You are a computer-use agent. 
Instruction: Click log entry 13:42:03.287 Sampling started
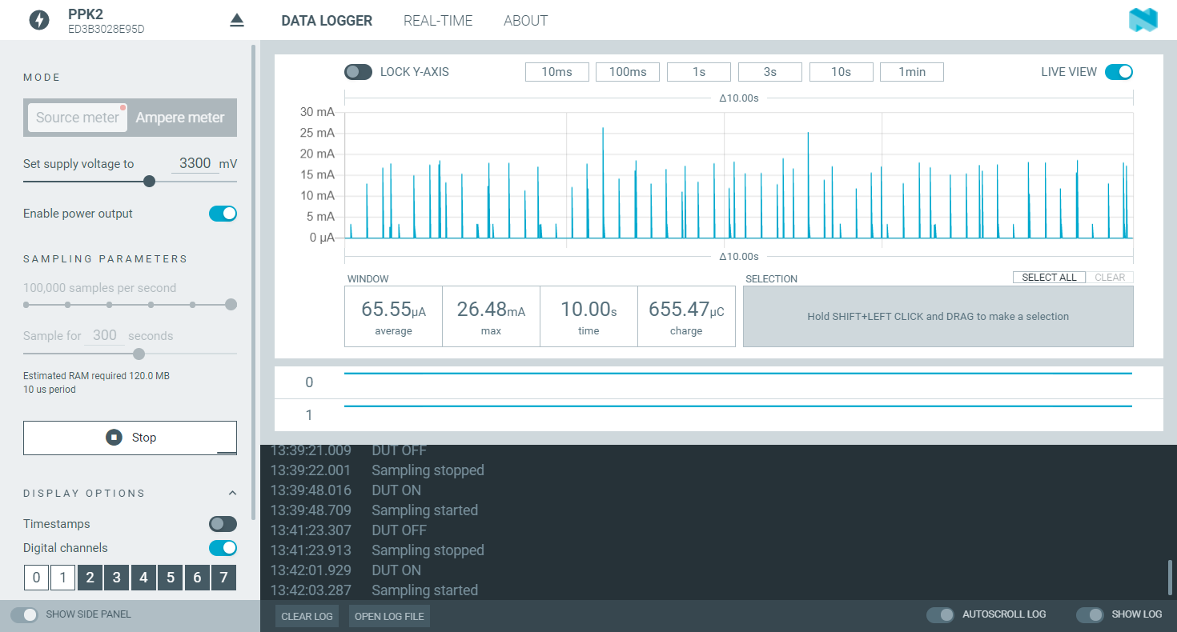[x=374, y=590]
